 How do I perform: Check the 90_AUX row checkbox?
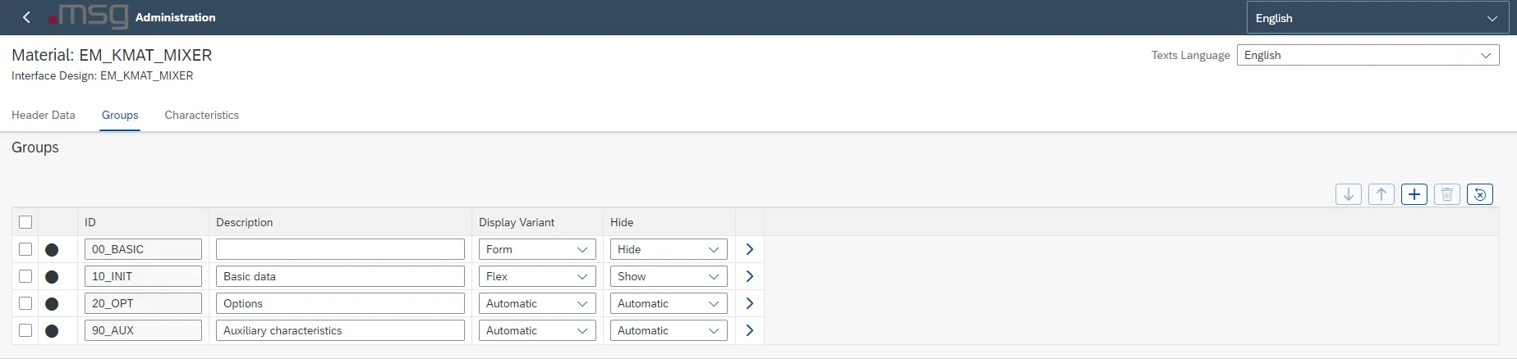tap(25, 330)
